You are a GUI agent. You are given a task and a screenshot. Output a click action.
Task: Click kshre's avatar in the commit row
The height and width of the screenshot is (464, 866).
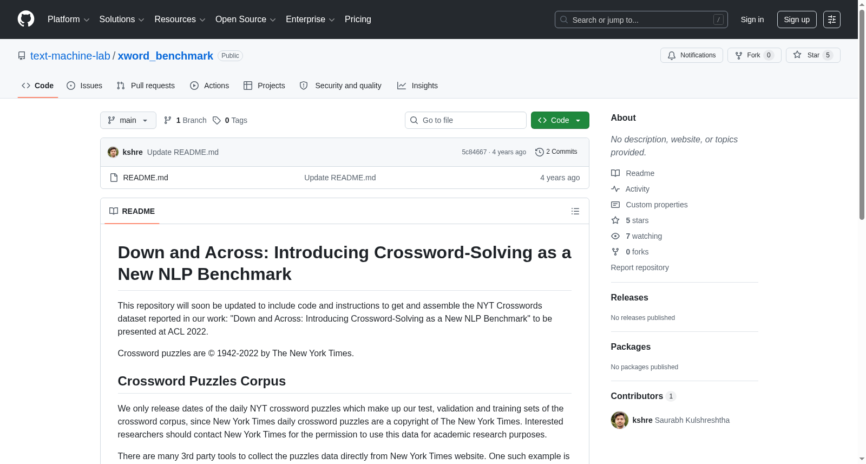(x=113, y=152)
